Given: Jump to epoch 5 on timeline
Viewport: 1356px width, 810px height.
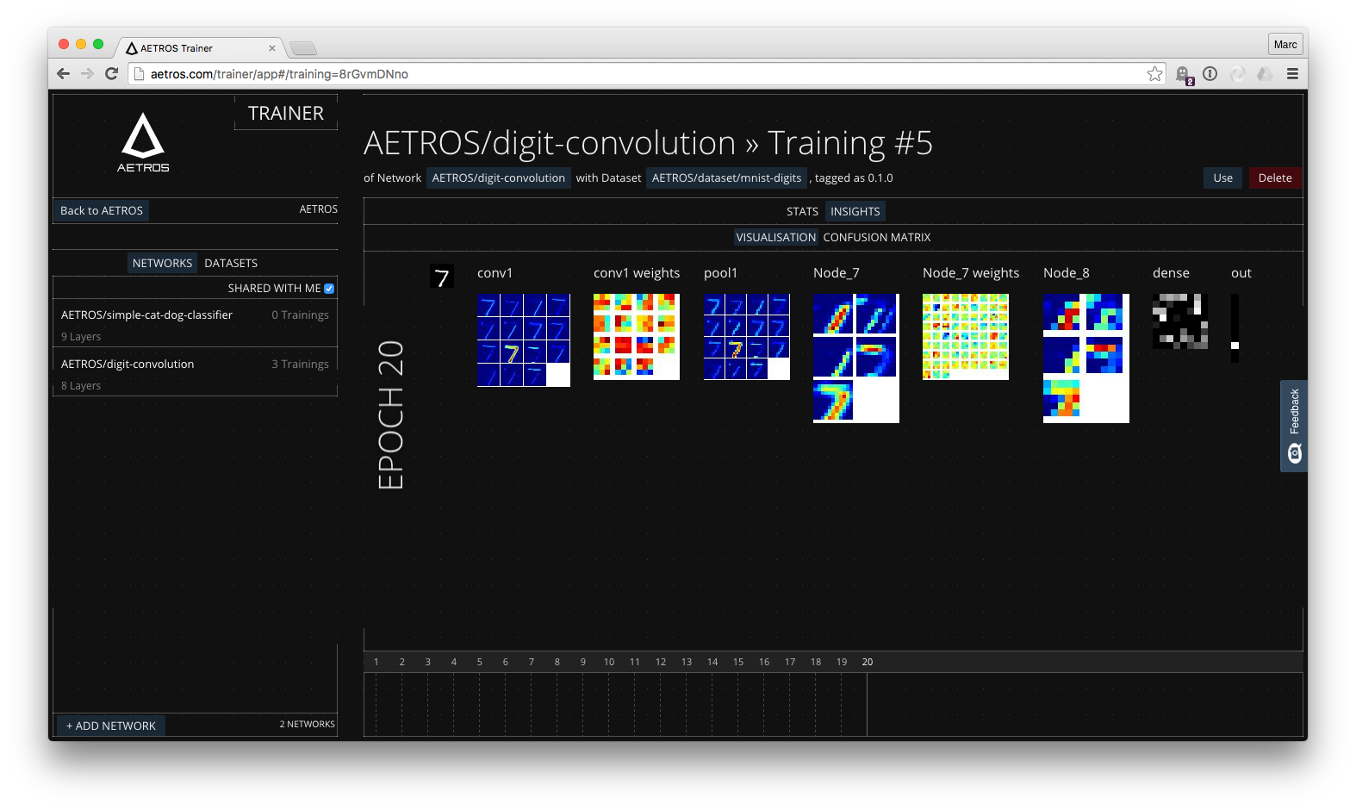Looking at the screenshot, I should (x=480, y=662).
